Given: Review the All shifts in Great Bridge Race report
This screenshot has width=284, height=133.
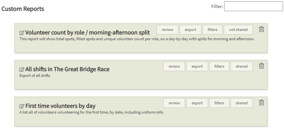Looking at the screenshot, I should [x=174, y=66].
